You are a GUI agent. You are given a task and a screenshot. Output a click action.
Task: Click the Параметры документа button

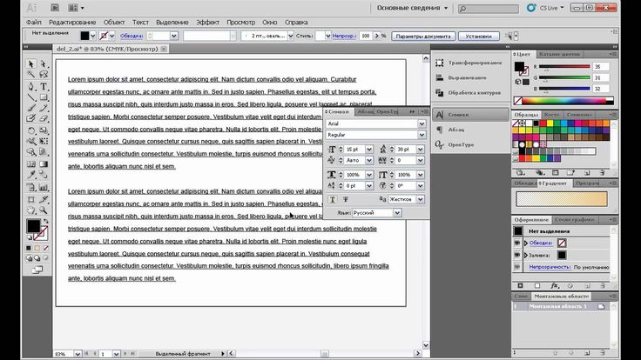point(423,37)
